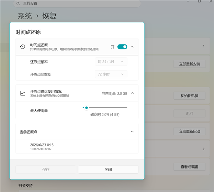This screenshot has width=214, height=192.
Task: Click the 时间点还原 dialog title
Action: point(28,32)
